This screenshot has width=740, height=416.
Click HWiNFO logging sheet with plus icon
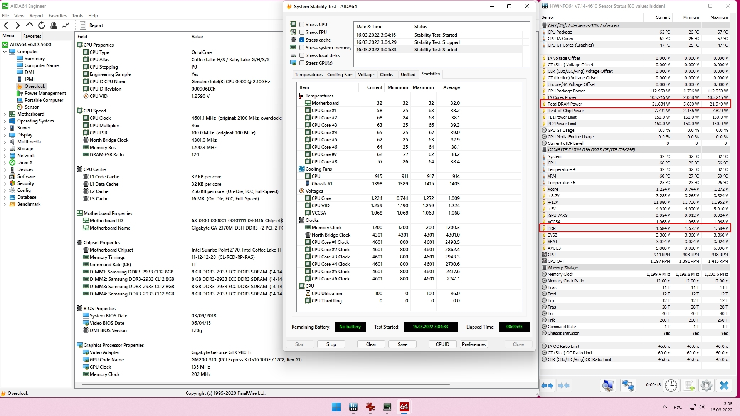(x=689, y=386)
